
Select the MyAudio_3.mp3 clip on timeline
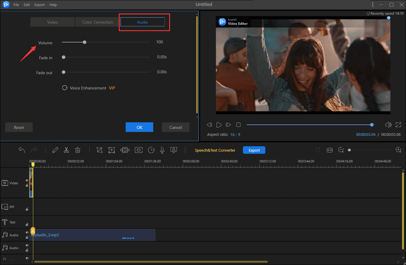point(93,235)
